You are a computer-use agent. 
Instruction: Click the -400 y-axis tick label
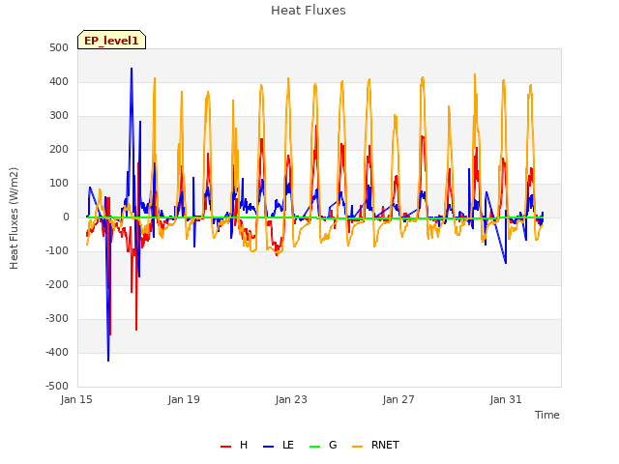pyautogui.click(x=57, y=352)
